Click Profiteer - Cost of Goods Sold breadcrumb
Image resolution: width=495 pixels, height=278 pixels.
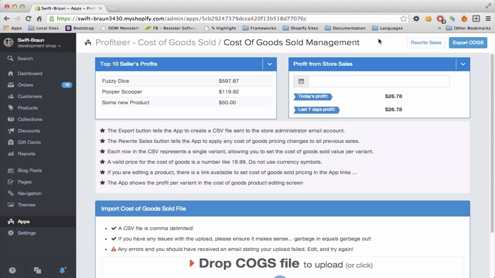click(155, 42)
